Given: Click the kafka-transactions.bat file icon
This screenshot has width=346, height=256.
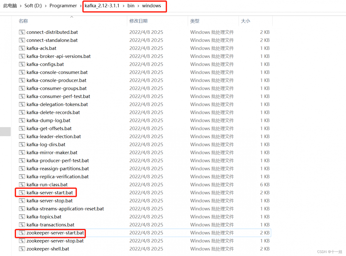Looking at the screenshot, I should coord(22,225).
